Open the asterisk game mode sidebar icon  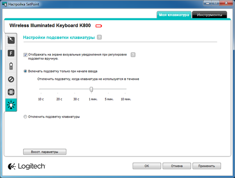point(11,92)
